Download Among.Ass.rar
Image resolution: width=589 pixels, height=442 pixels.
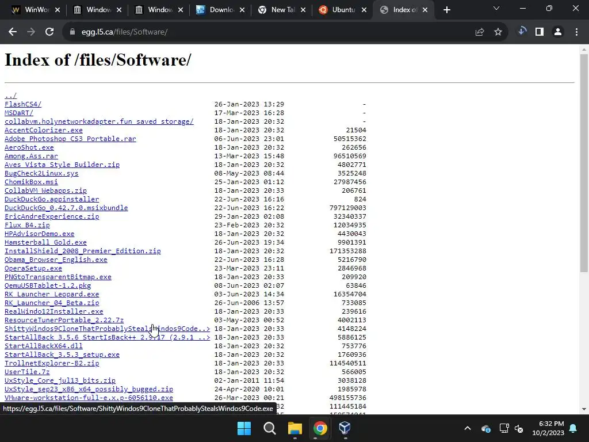tap(31, 156)
